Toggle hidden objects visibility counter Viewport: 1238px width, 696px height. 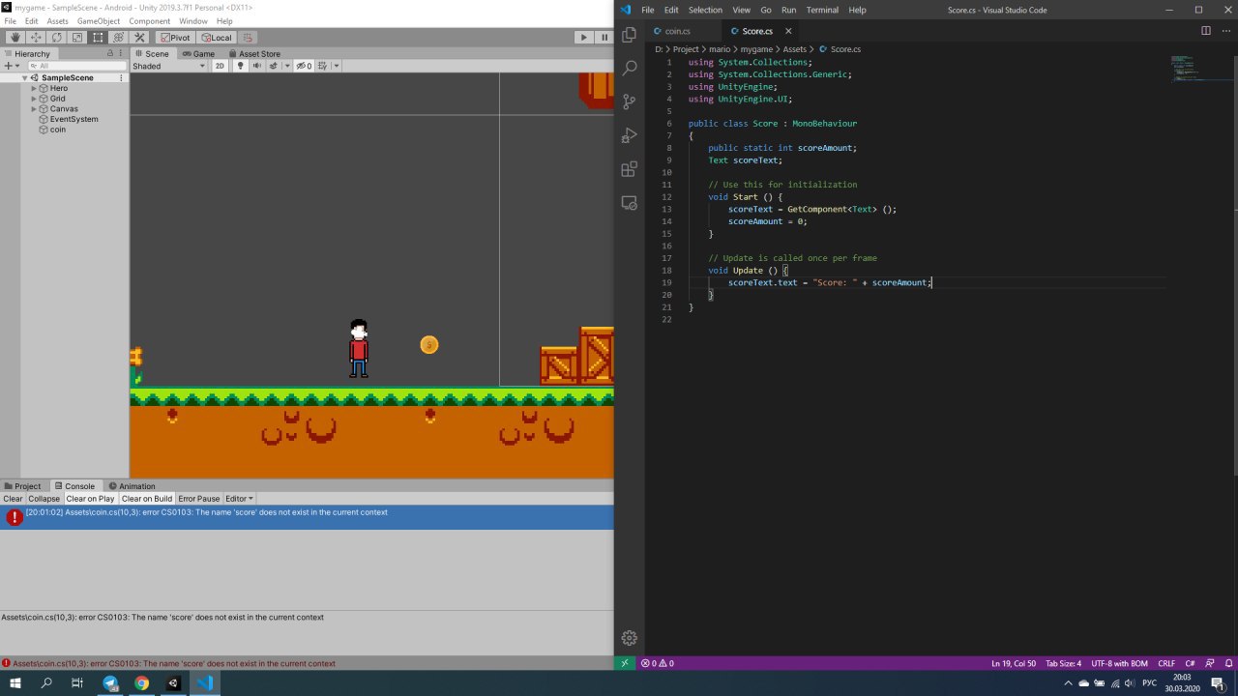point(304,66)
